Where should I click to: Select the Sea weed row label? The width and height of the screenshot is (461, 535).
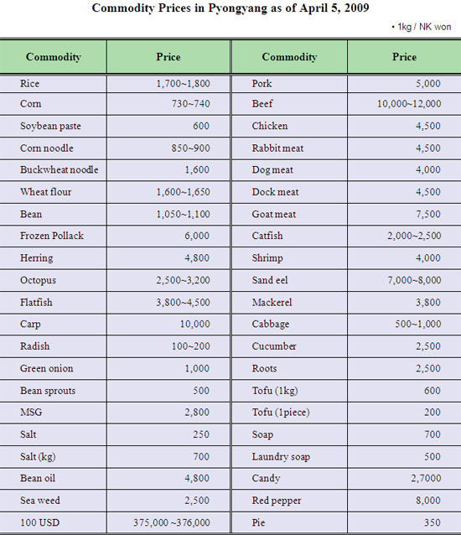click(x=40, y=501)
